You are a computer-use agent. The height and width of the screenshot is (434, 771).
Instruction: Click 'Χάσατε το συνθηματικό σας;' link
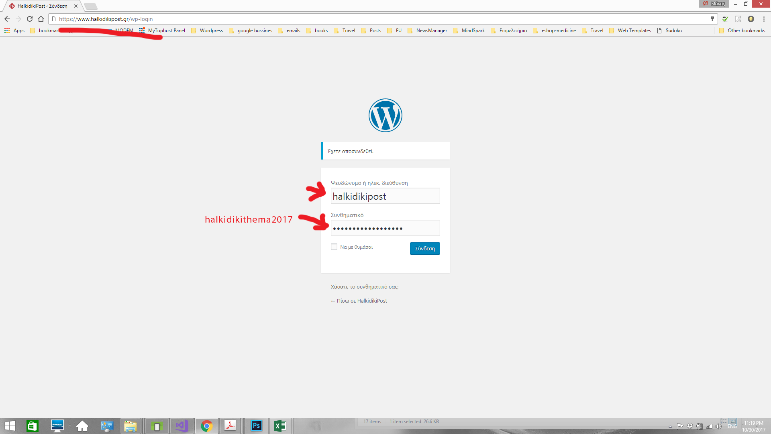pyautogui.click(x=364, y=287)
